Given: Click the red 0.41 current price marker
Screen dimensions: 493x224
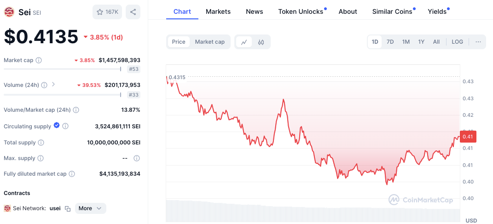Looking at the screenshot, I should coord(468,136).
